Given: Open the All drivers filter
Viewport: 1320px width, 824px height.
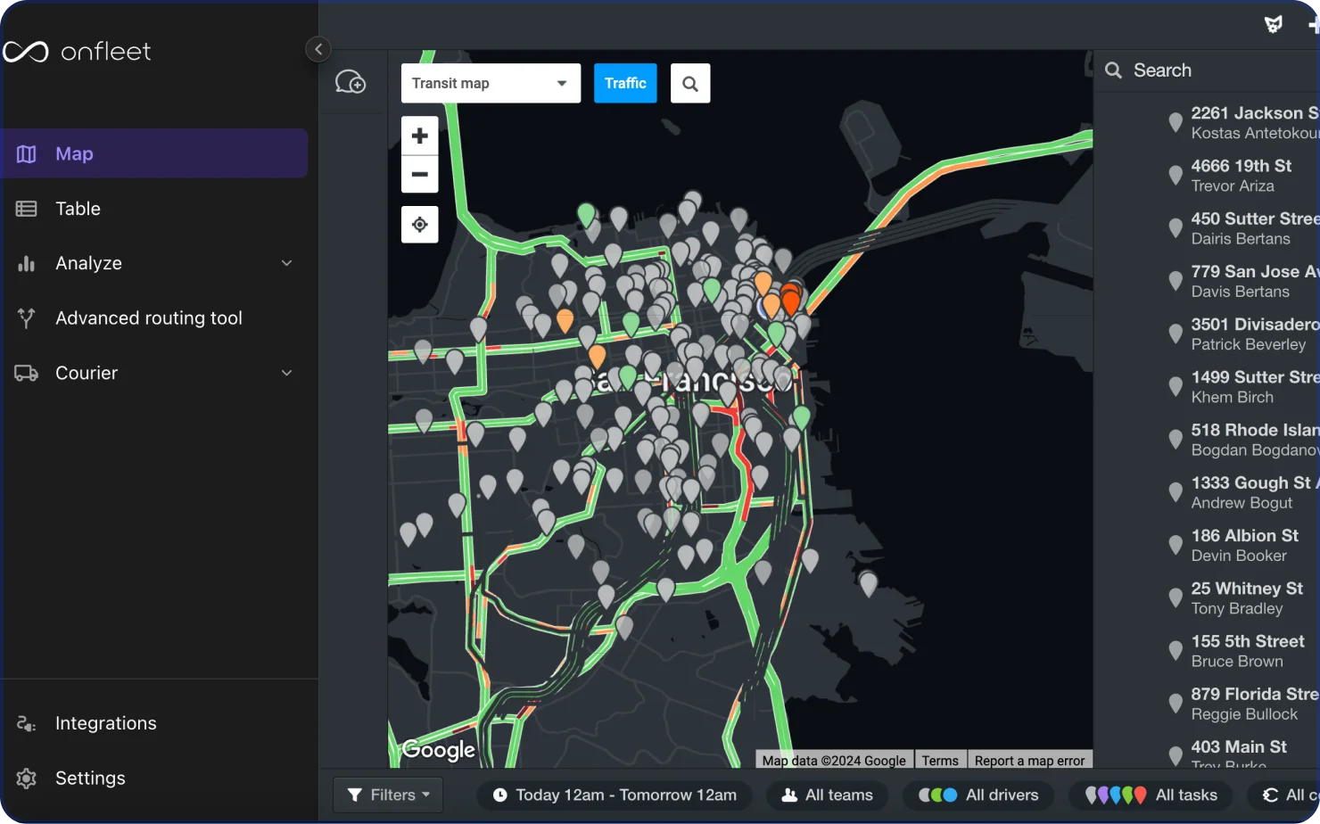Looking at the screenshot, I should [978, 795].
